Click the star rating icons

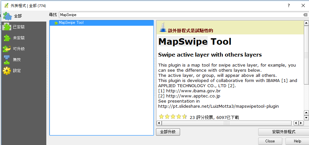click(x=173, y=117)
